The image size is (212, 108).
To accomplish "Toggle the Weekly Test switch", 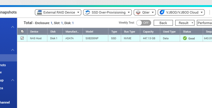I will pos(144,23).
